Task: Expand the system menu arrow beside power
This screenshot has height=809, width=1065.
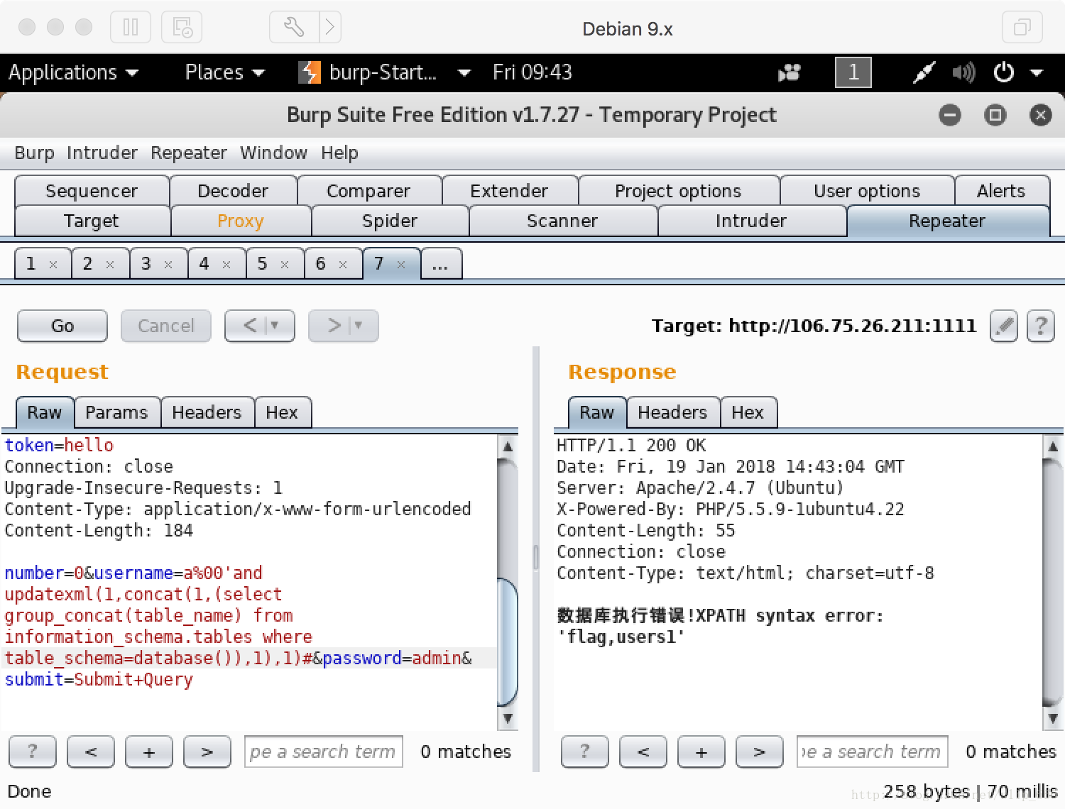Action: 1037,72
